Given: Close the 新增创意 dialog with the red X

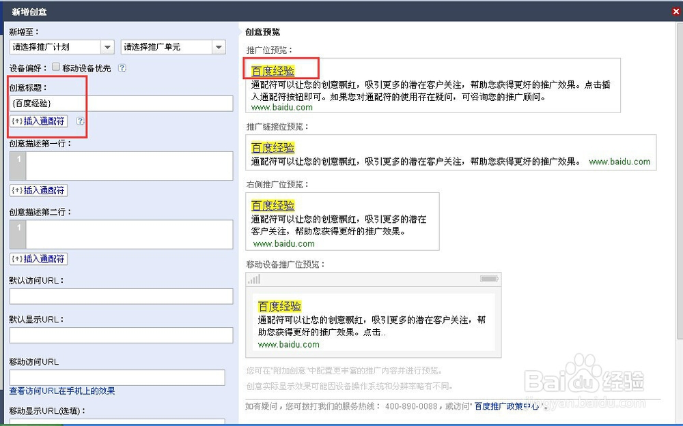Looking at the screenshot, I should 676,12.
